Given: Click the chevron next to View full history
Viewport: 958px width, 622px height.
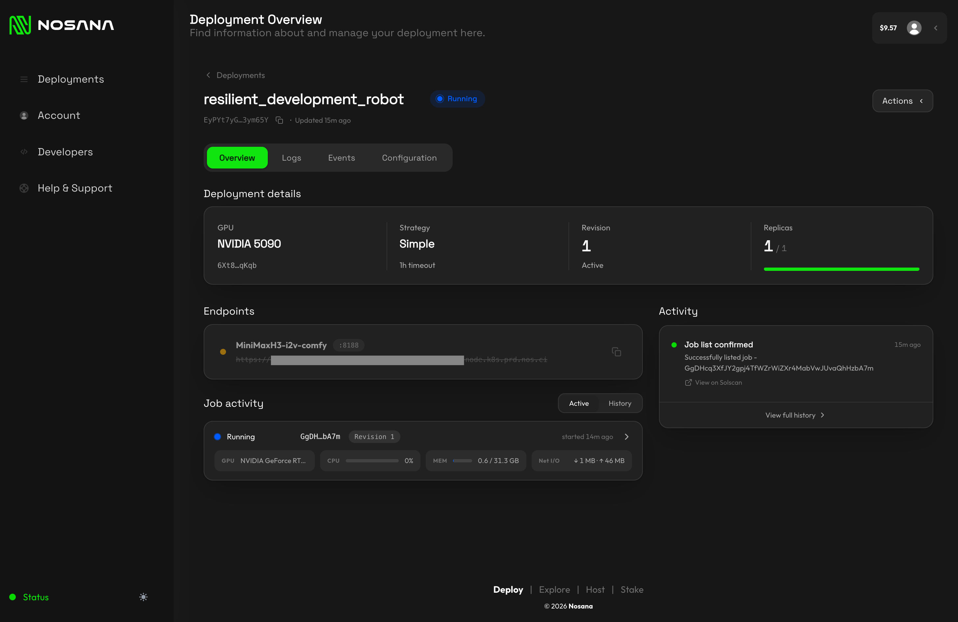Looking at the screenshot, I should click(822, 415).
